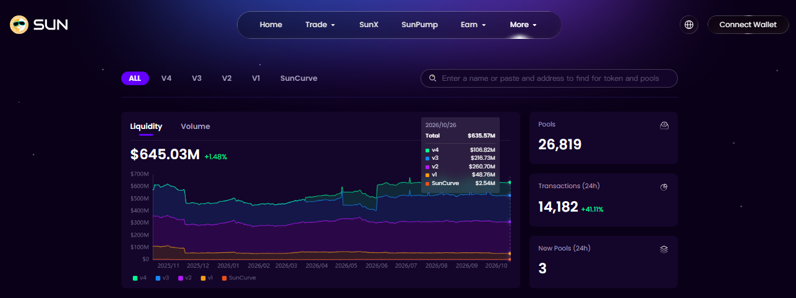Select the V1 pool filter
The height and width of the screenshot is (298, 796).
point(256,78)
